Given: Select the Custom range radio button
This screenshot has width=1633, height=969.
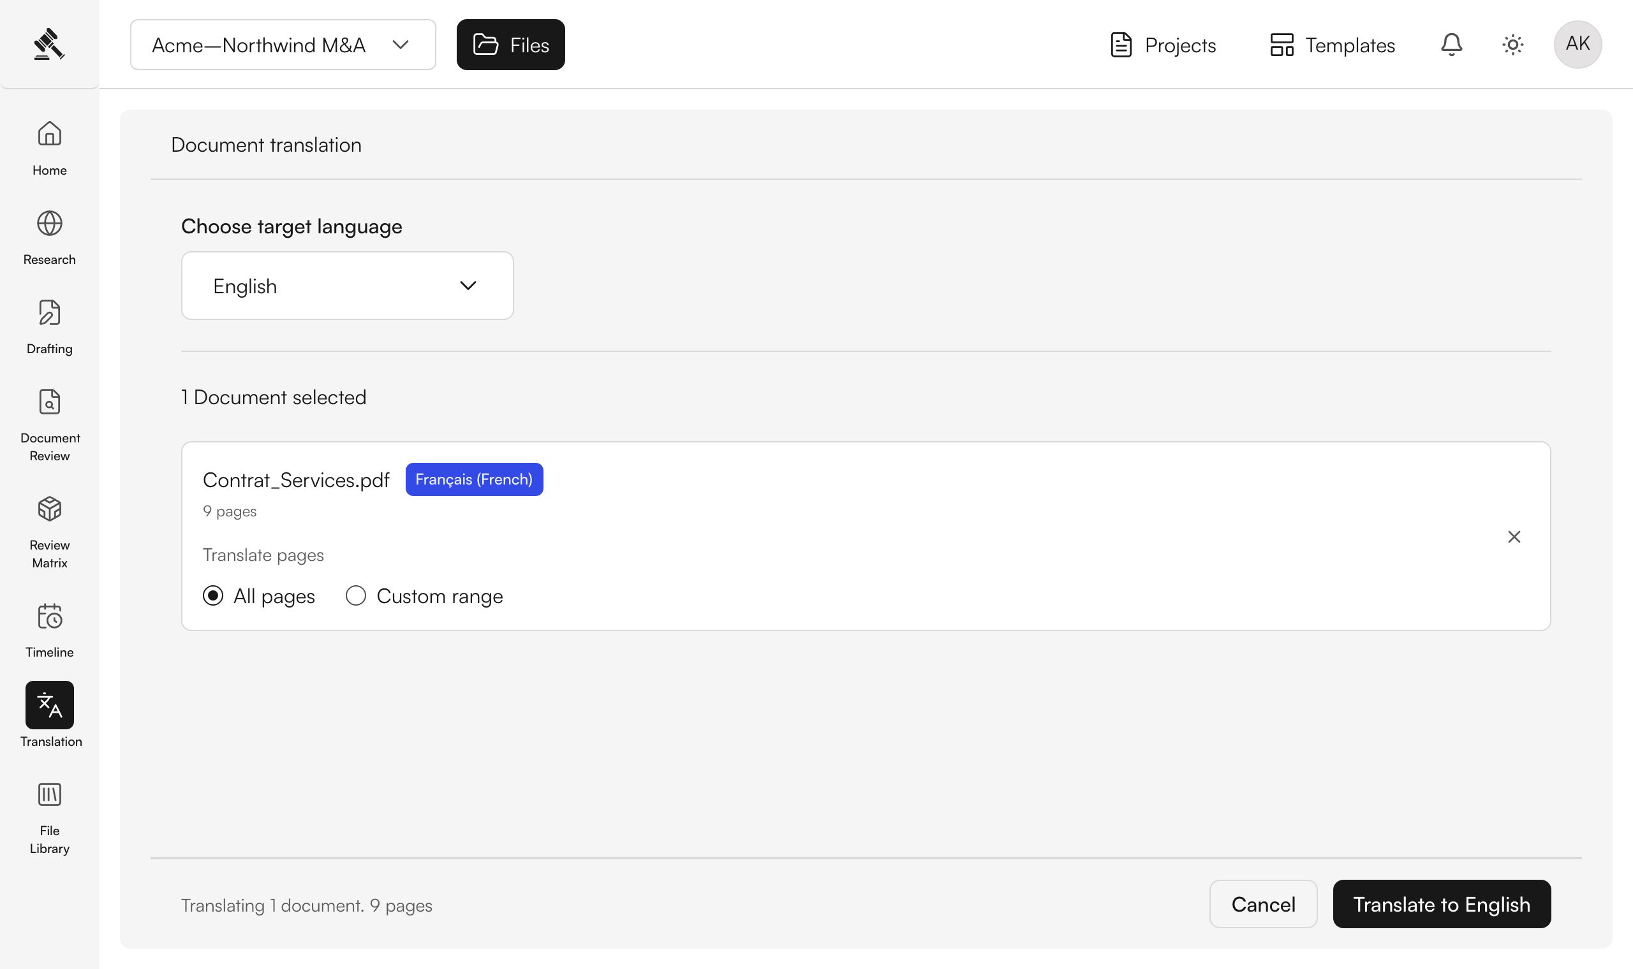Looking at the screenshot, I should pos(356,596).
